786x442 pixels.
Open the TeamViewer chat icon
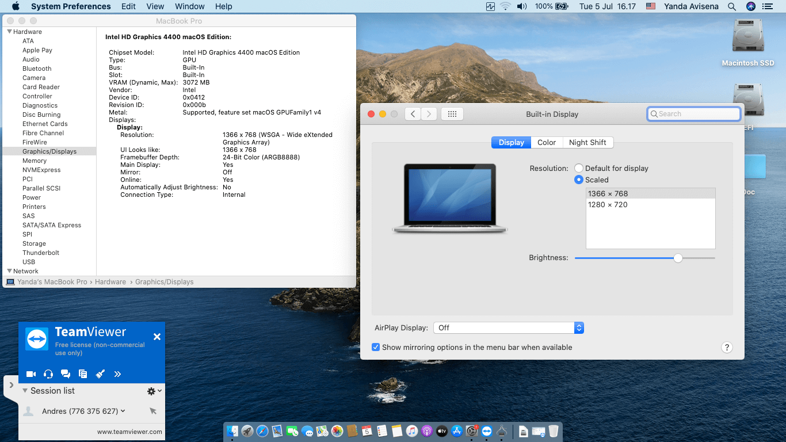[66, 374]
